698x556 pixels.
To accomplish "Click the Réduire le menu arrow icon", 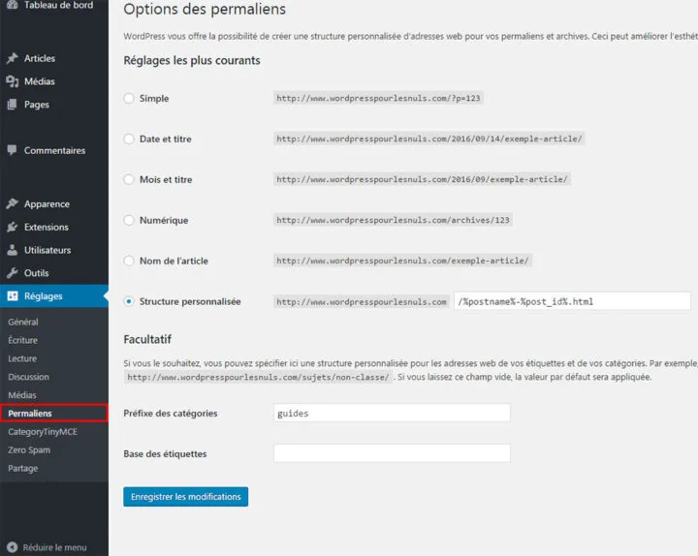I will (x=12, y=547).
